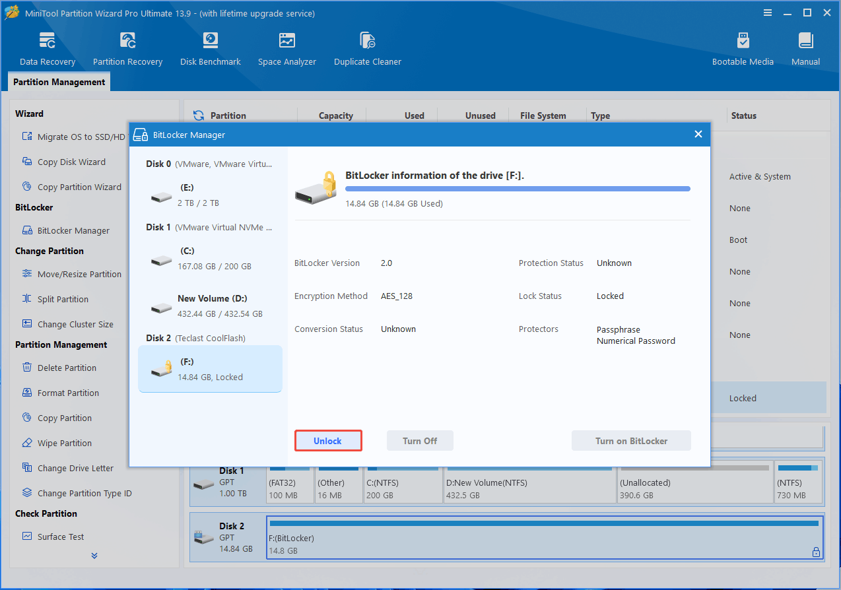Click 'Boot' status text
841x590 pixels.
(x=738, y=240)
